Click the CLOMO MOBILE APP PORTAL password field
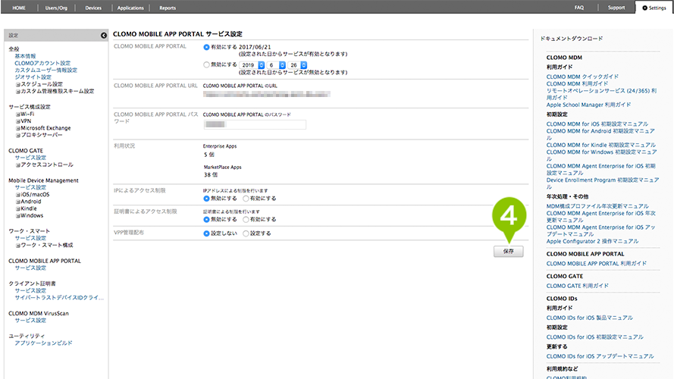Viewport: 674px width, 379px height. pyautogui.click(x=255, y=124)
